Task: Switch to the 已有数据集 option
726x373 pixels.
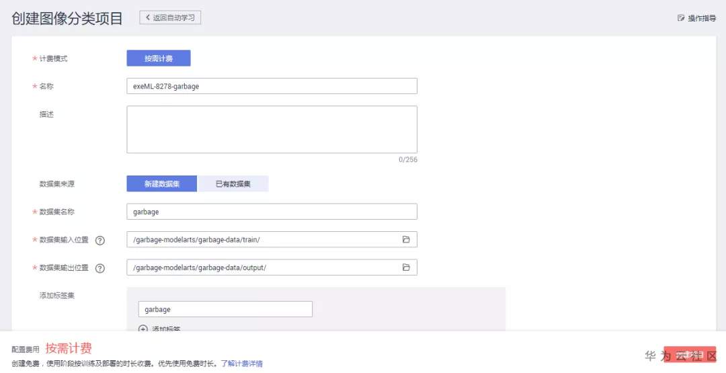Action: (x=233, y=183)
